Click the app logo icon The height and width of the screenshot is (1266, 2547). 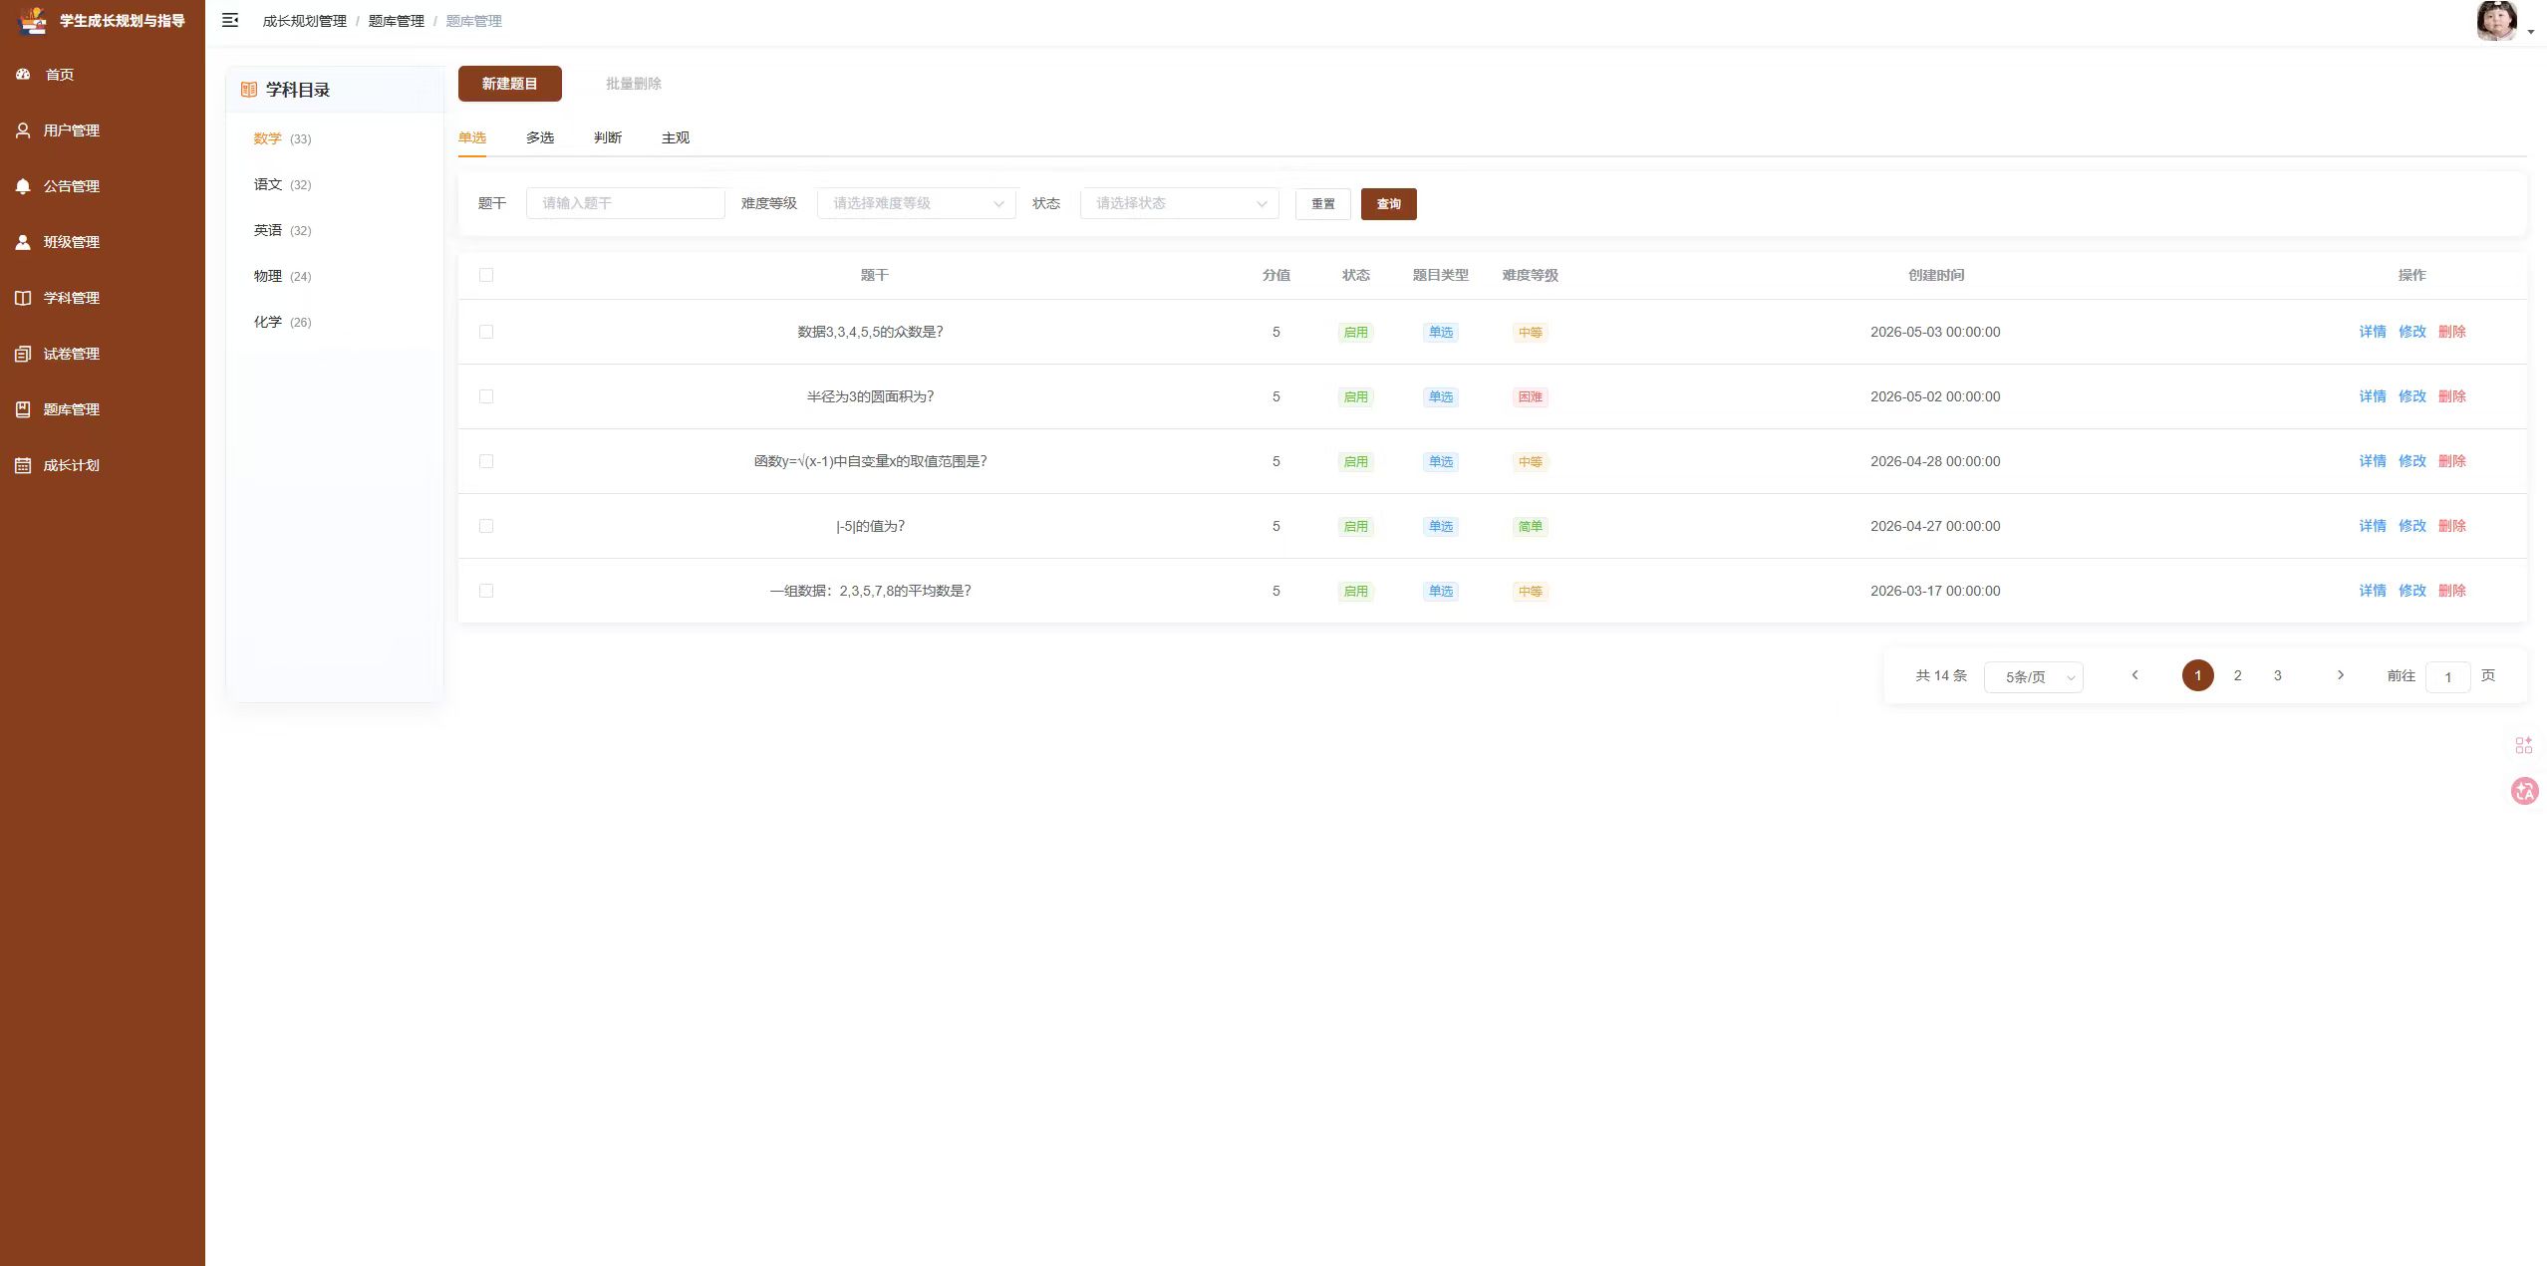point(32,20)
